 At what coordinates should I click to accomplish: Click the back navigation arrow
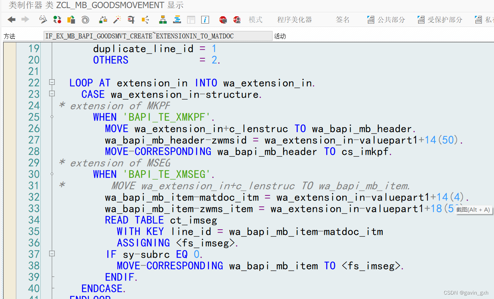coord(11,19)
